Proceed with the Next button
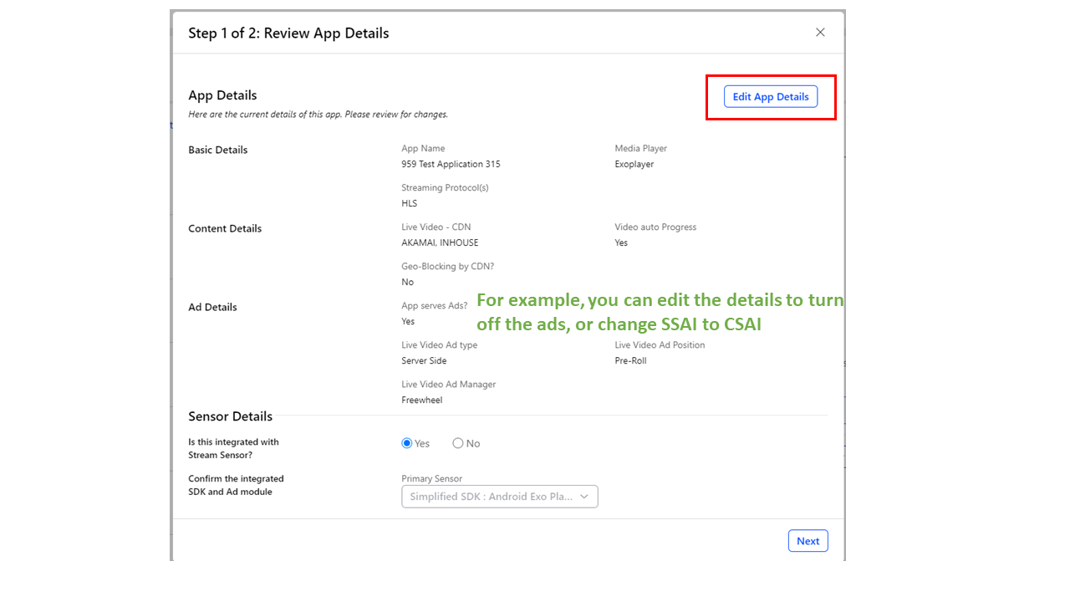Screen dimensions: 1070x602 [808, 541]
